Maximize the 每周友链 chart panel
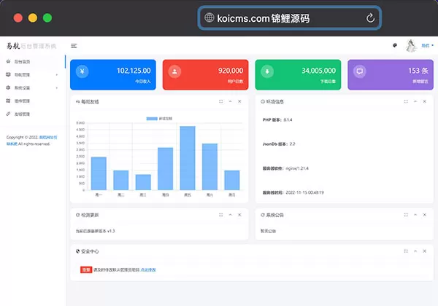Screen dimensions: 438x306 click(221, 101)
